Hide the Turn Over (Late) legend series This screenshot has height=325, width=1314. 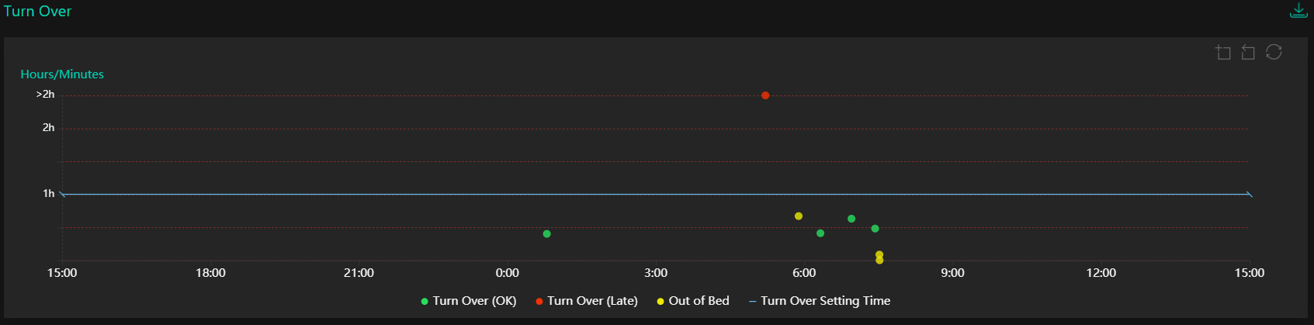pyautogui.click(x=586, y=301)
